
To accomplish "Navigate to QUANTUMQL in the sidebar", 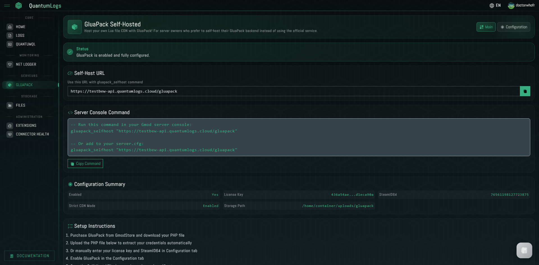I will 26,44.
